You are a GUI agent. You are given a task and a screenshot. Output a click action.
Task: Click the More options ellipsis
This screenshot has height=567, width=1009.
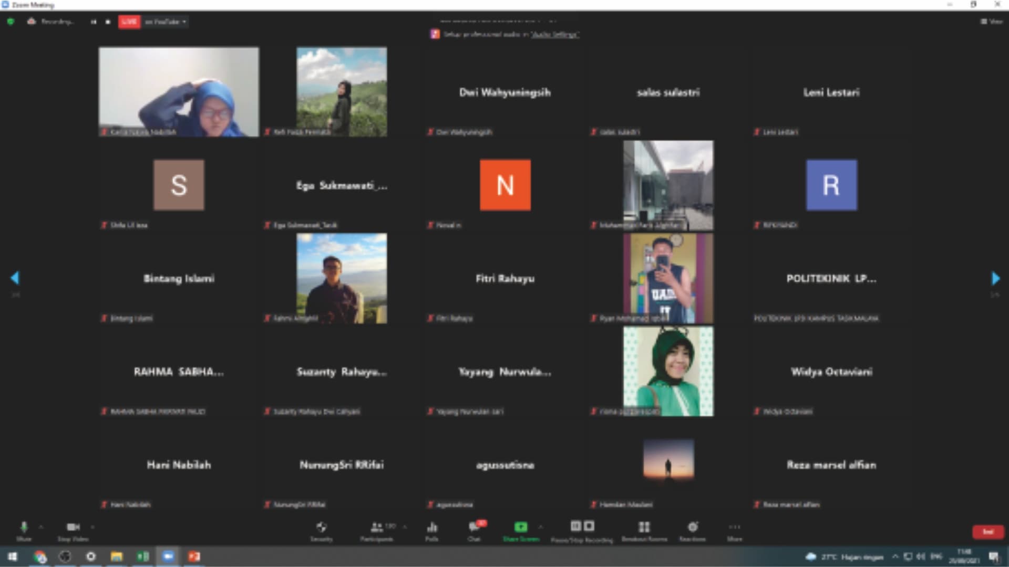(734, 527)
